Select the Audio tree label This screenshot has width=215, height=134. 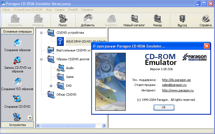(70, 68)
